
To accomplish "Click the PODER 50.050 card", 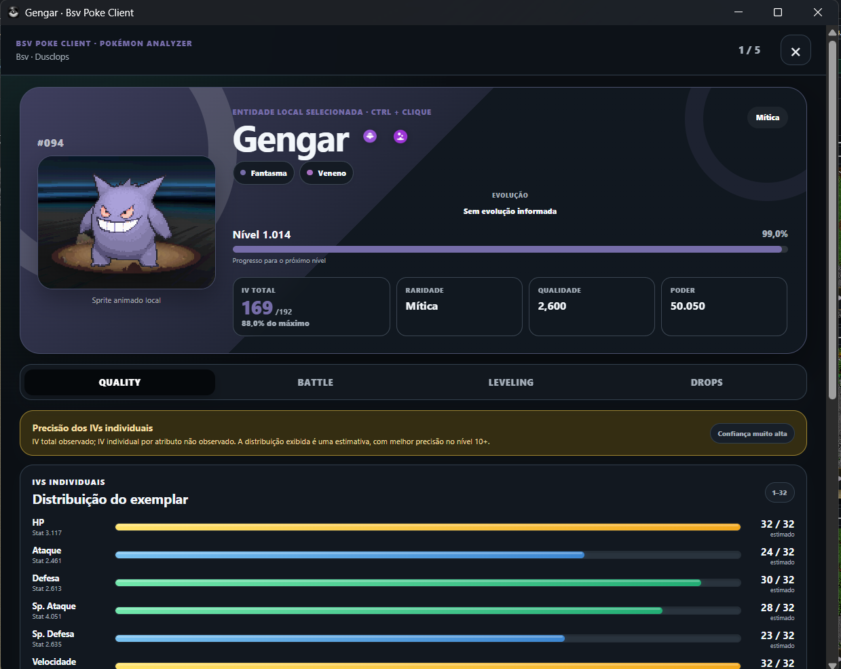I will [724, 306].
